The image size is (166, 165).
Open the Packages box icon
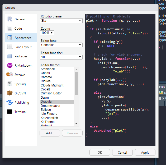point(10,56)
